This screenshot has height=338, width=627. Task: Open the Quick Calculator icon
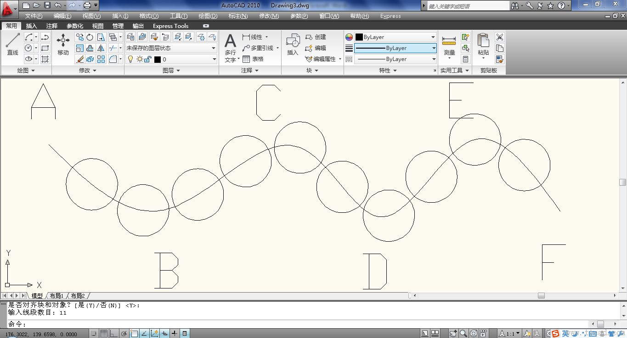click(466, 59)
